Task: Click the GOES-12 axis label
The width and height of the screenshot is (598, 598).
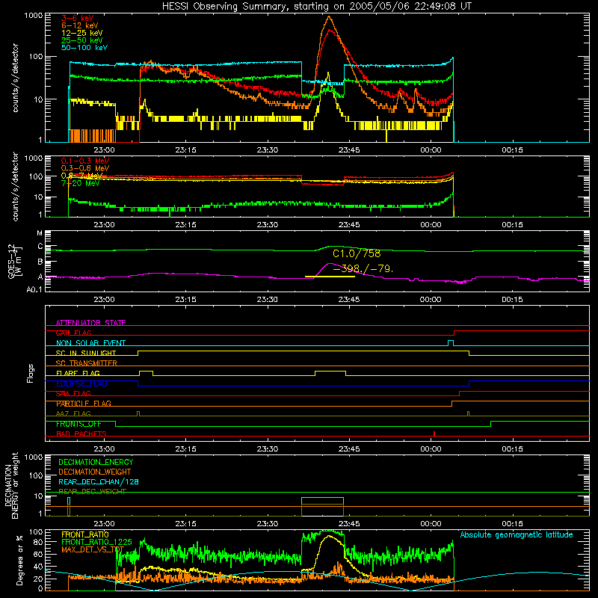Action: 14,262
